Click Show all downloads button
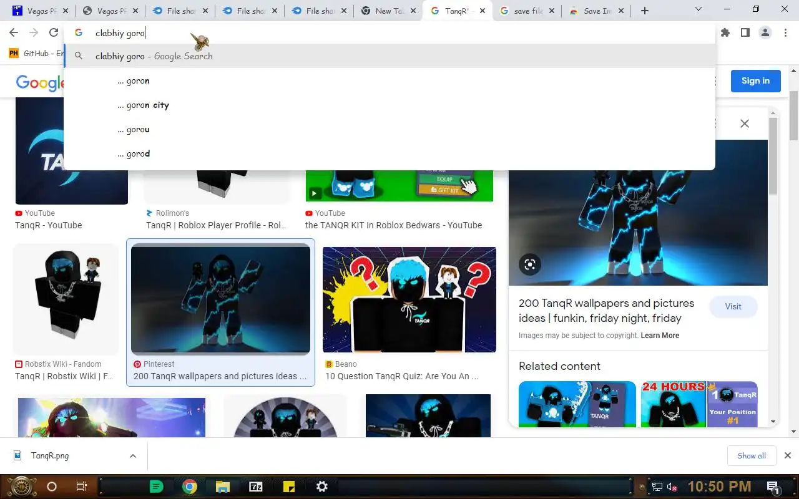Screen dimensions: 799x499 (752, 456)
